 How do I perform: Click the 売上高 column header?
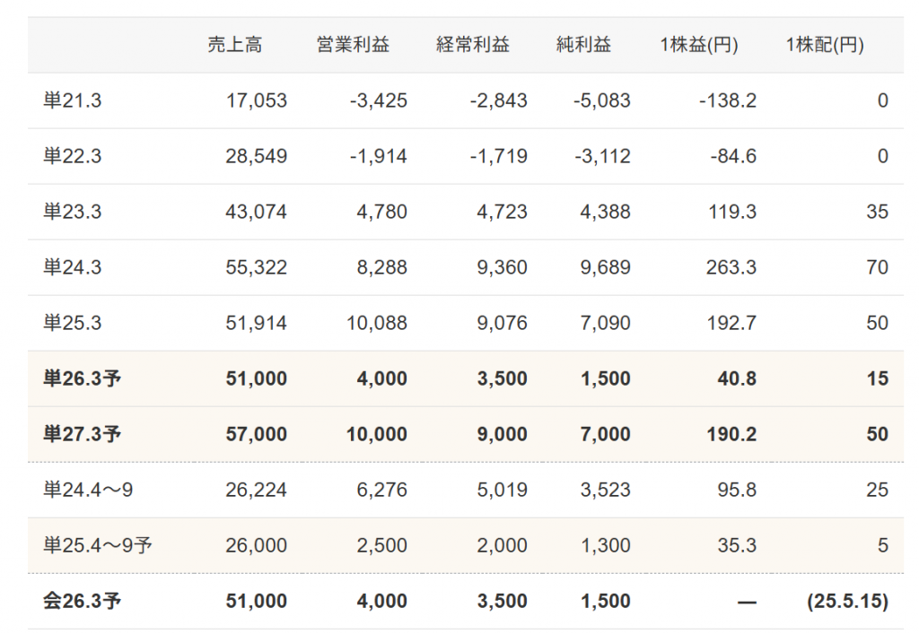pos(234,45)
